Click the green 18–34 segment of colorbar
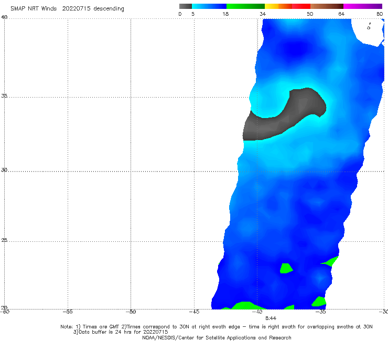Screen dimensions: 388x341 click(x=245, y=6)
